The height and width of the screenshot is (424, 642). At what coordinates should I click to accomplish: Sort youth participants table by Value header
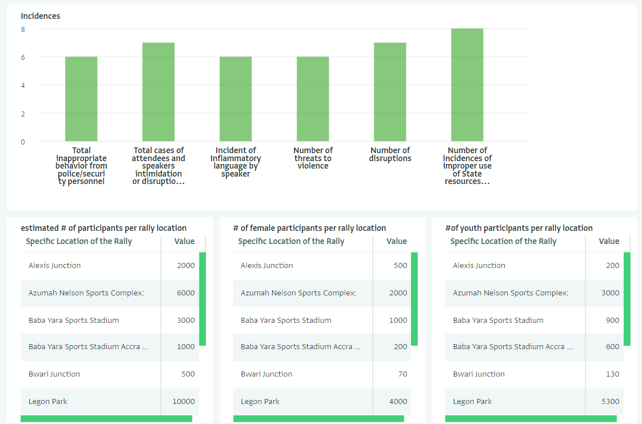(609, 241)
